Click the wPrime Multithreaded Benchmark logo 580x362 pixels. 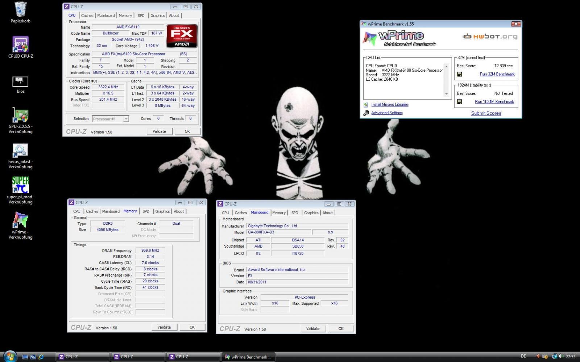[x=399, y=39]
